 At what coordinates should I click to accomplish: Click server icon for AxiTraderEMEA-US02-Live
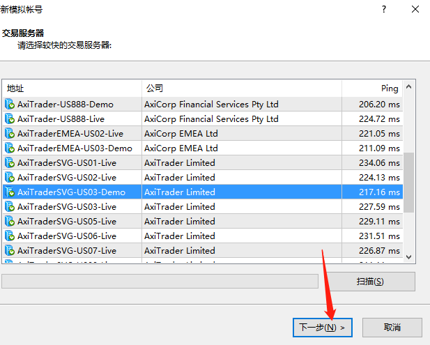coord(10,134)
